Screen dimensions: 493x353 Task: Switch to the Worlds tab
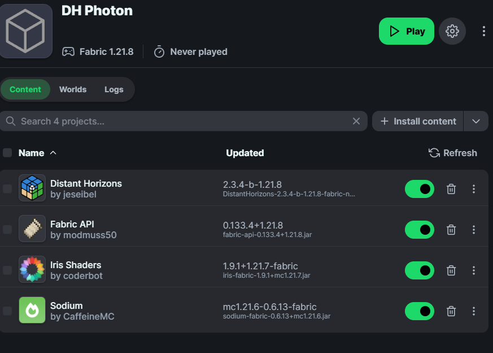(73, 89)
